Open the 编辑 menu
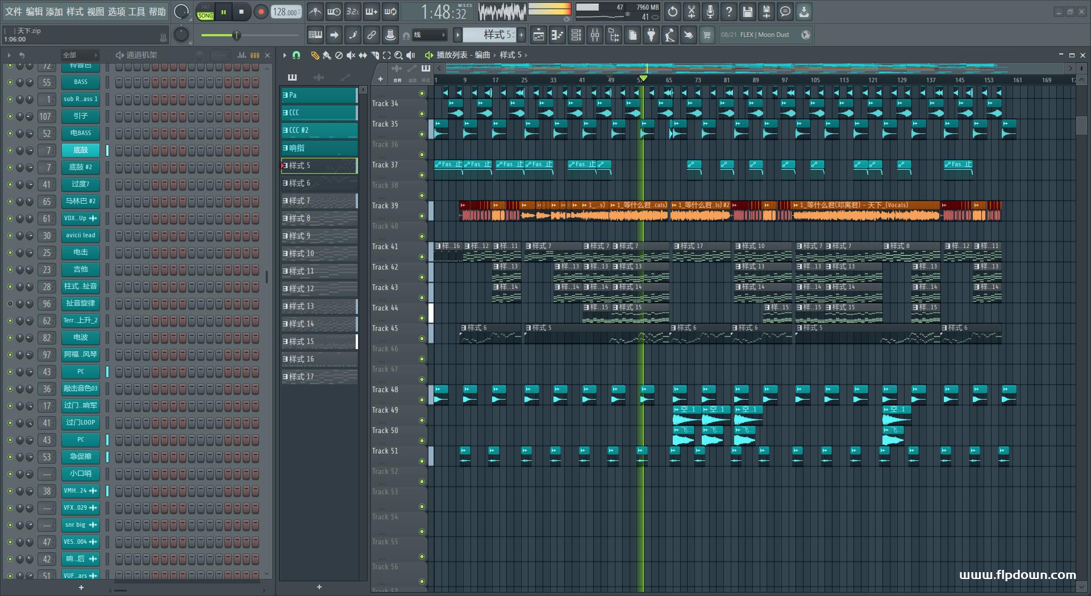This screenshot has height=596, width=1091. coord(34,11)
